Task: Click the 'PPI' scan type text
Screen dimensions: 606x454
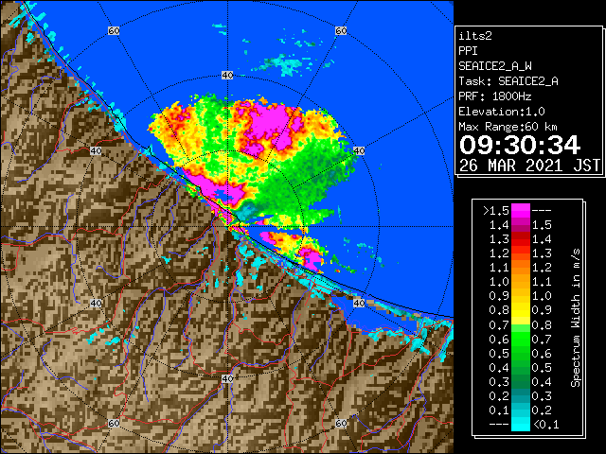Action: click(x=468, y=51)
